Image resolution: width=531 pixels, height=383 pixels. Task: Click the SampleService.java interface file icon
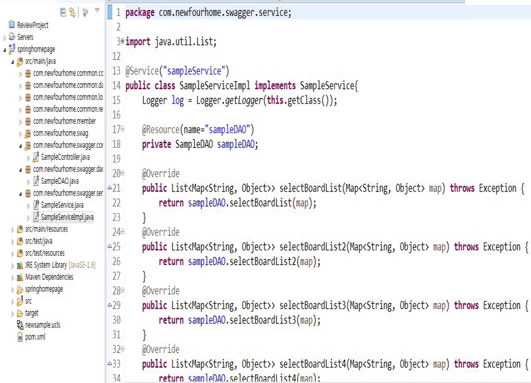point(36,204)
